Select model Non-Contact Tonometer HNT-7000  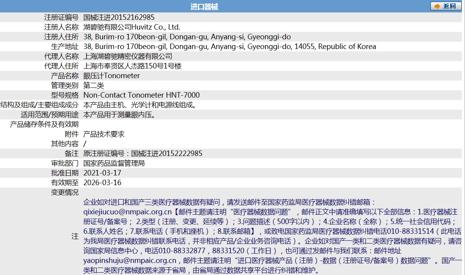click(x=142, y=95)
